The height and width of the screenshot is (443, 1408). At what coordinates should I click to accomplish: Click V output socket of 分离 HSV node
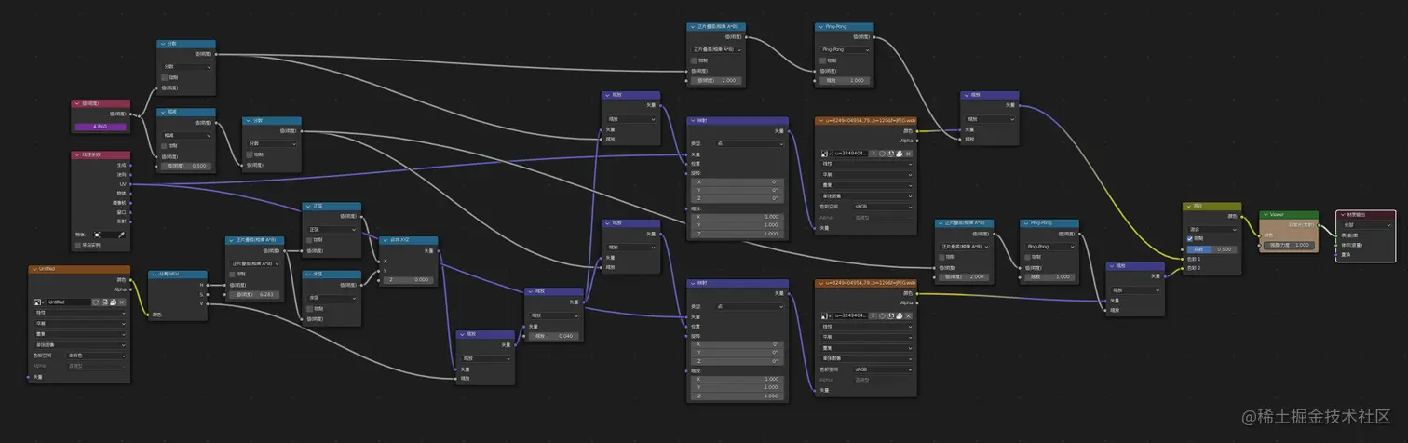click(x=208, y=303)
